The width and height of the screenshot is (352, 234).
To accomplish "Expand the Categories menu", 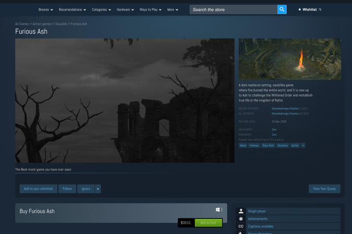I will [101, 10].
